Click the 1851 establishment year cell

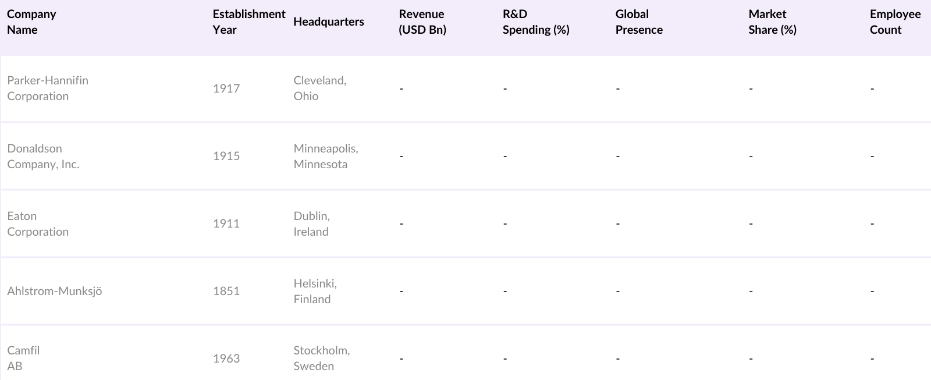[226, 291]
